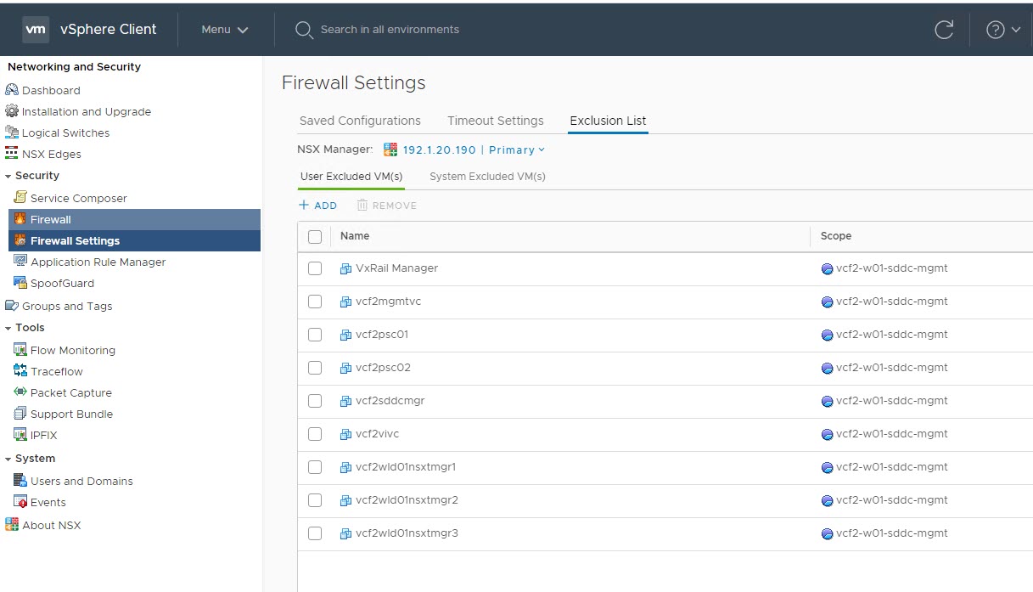Click the ADD button above the table
This screenshot has height=592, width=1033.
pyautogui.click(x=318, y=206)
